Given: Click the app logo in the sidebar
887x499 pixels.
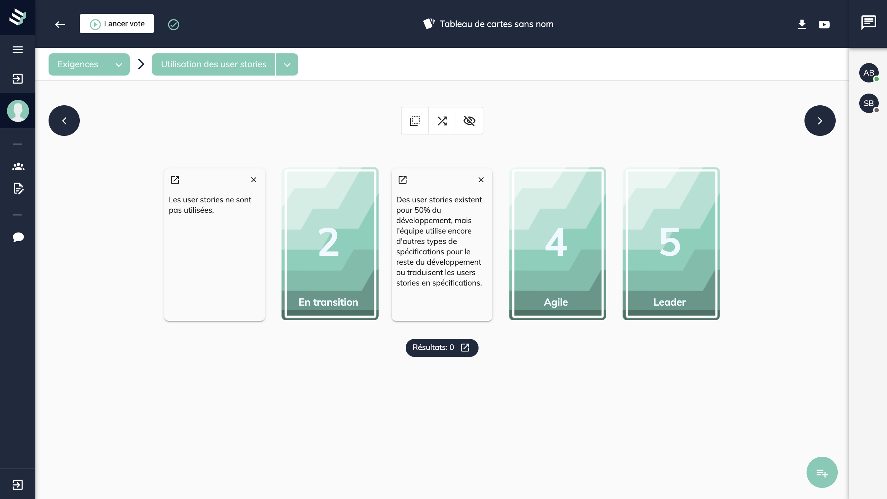Looking at the screenshot, I should point(17,17).
